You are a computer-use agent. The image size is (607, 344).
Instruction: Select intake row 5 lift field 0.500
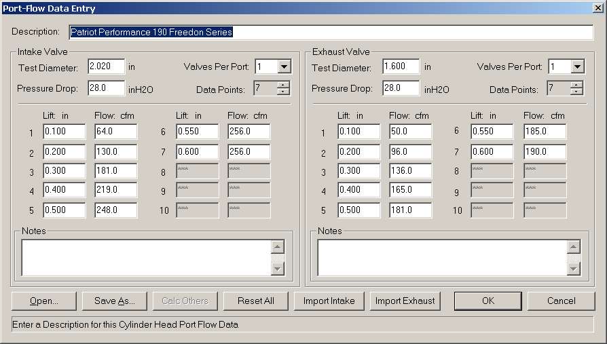tap(65, 210)
